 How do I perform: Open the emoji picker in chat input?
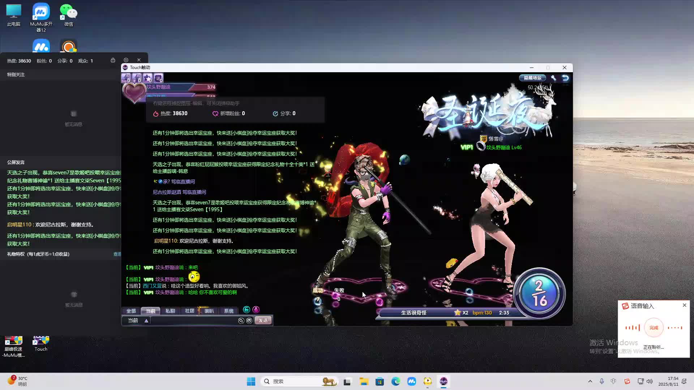coord(249,321)
